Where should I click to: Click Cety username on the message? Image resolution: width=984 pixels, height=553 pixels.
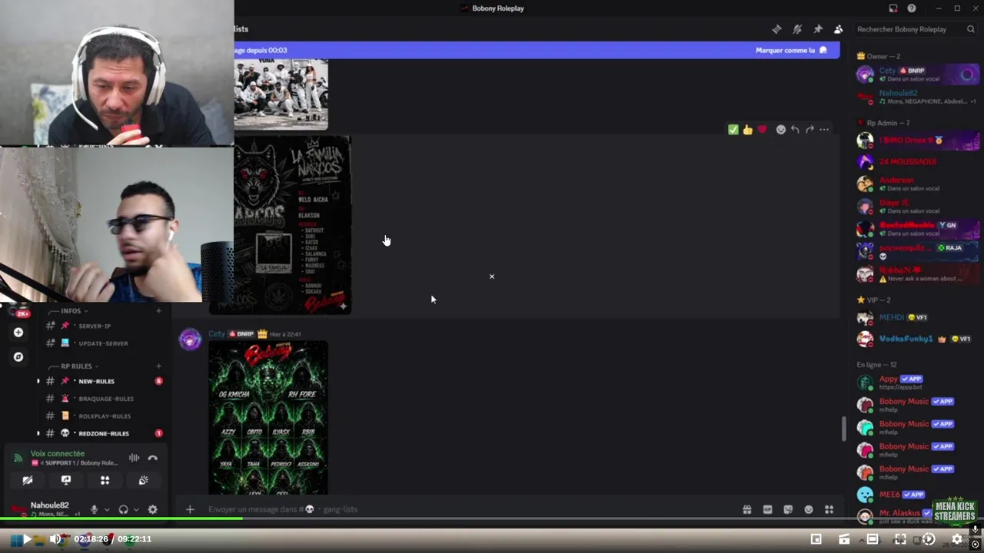coord(217,333)
